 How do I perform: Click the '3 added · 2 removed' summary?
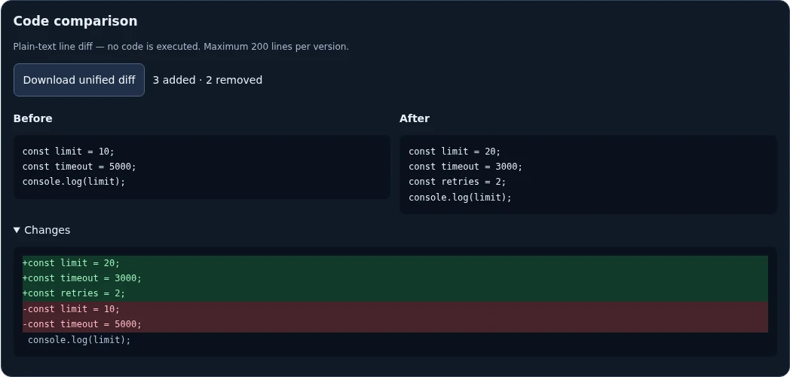pyautogui.click(x=207, y=80)
